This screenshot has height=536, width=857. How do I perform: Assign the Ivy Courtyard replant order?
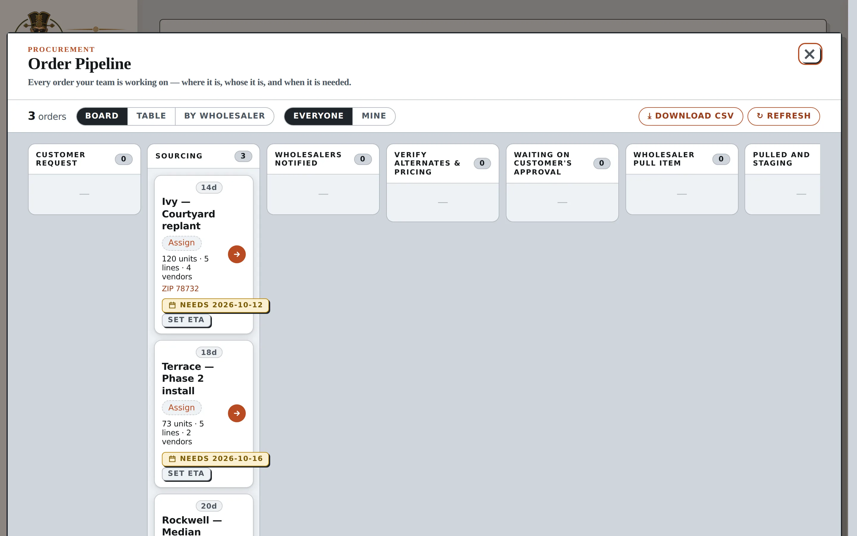[x=182, y=243]
